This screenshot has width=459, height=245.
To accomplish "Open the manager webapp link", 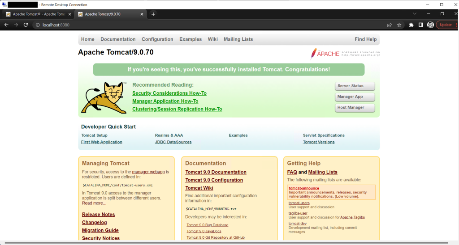I will pos(148,172).
